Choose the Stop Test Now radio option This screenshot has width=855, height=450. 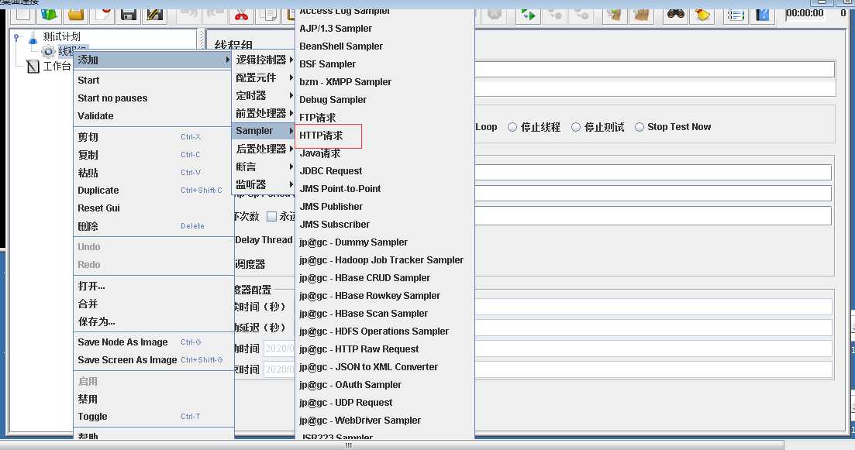pyautogui.click(x=640, y=127)
